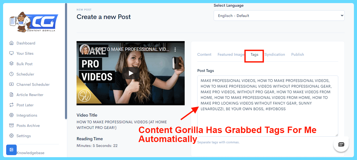Open the chat support bubble

[x=341, y=144]
